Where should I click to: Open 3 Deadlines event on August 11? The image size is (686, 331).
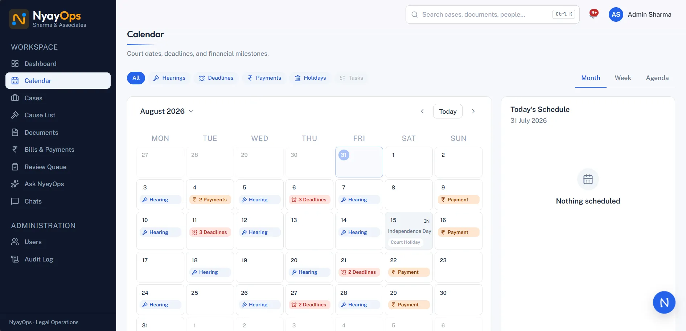click(x=210, y=232)
